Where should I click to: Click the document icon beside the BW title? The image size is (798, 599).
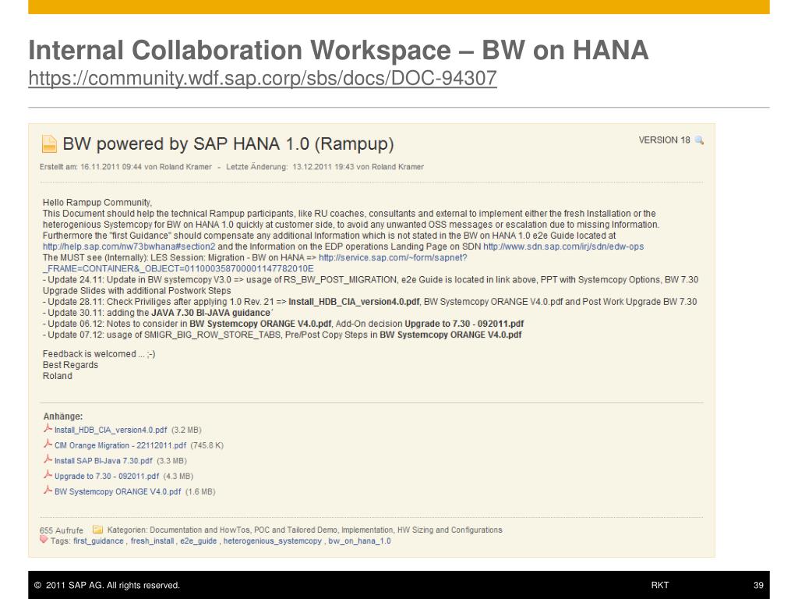[x=49, y=144]
